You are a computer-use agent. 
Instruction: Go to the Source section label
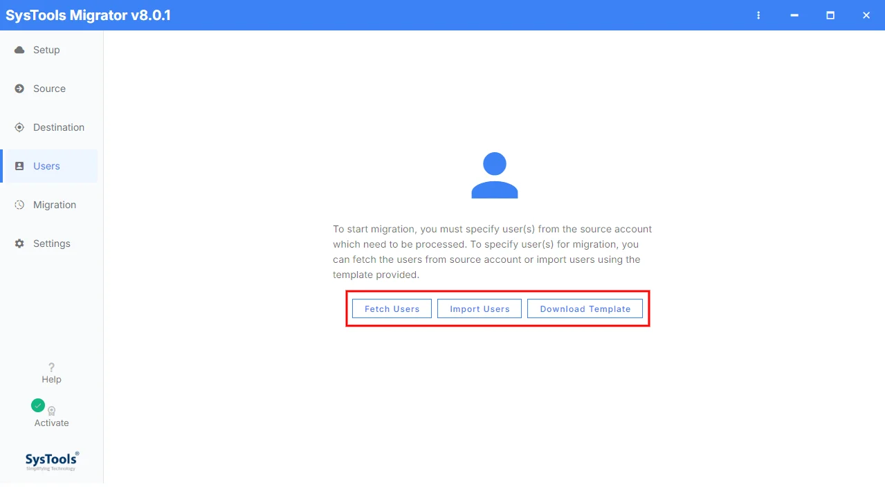coord(49,89)
